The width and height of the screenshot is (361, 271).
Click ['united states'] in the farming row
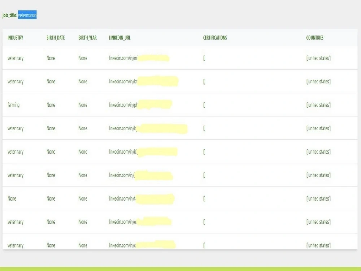318,105
